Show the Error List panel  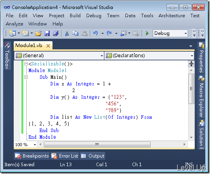[x=65, y=156]
